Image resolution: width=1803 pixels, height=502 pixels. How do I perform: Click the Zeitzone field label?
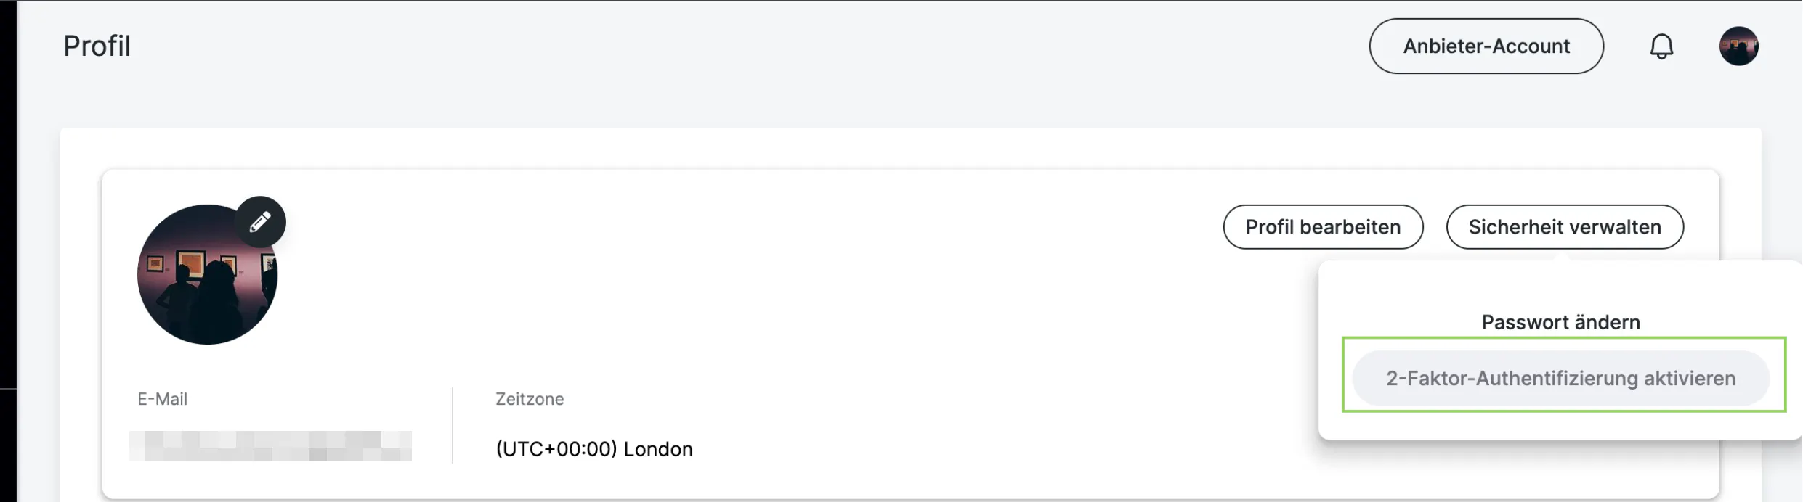coord(530,399)
